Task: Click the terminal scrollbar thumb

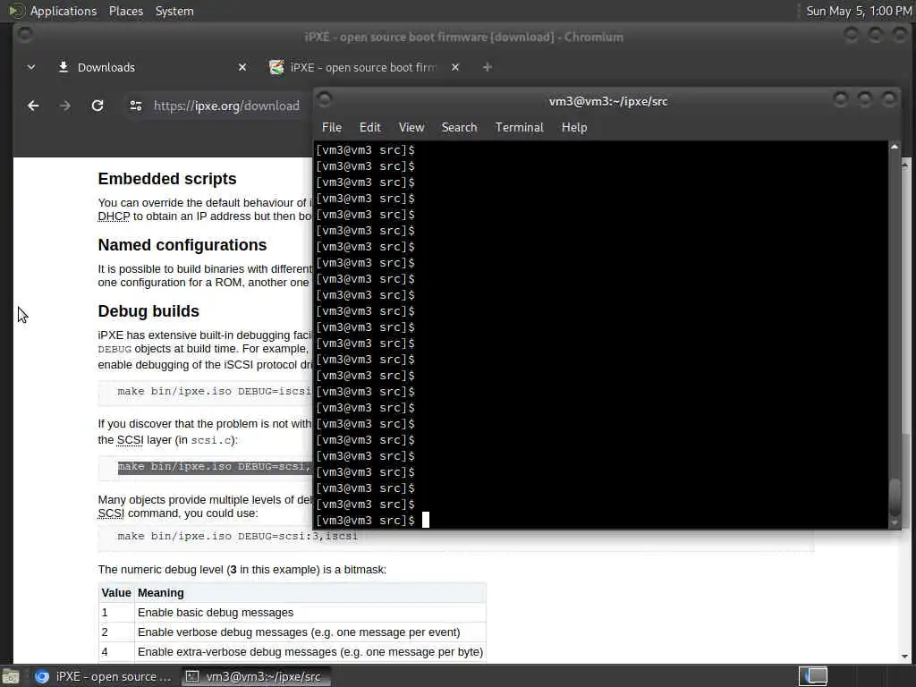Action: (x=895, y=497)
